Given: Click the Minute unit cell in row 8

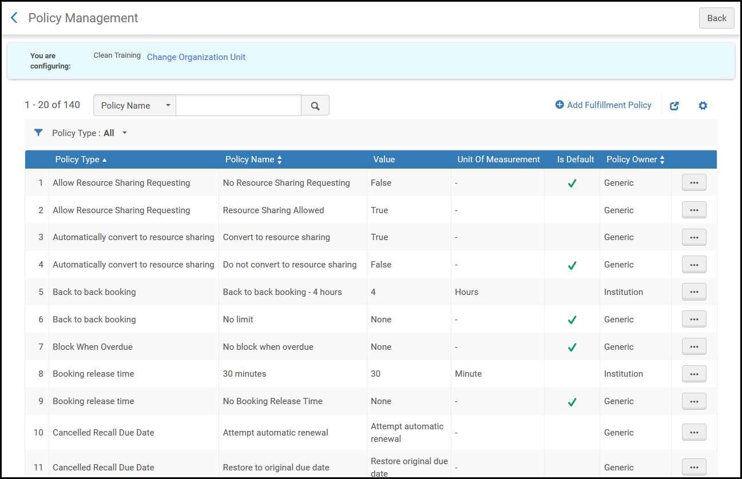Looking at the screenshot, I should point(468,374).
